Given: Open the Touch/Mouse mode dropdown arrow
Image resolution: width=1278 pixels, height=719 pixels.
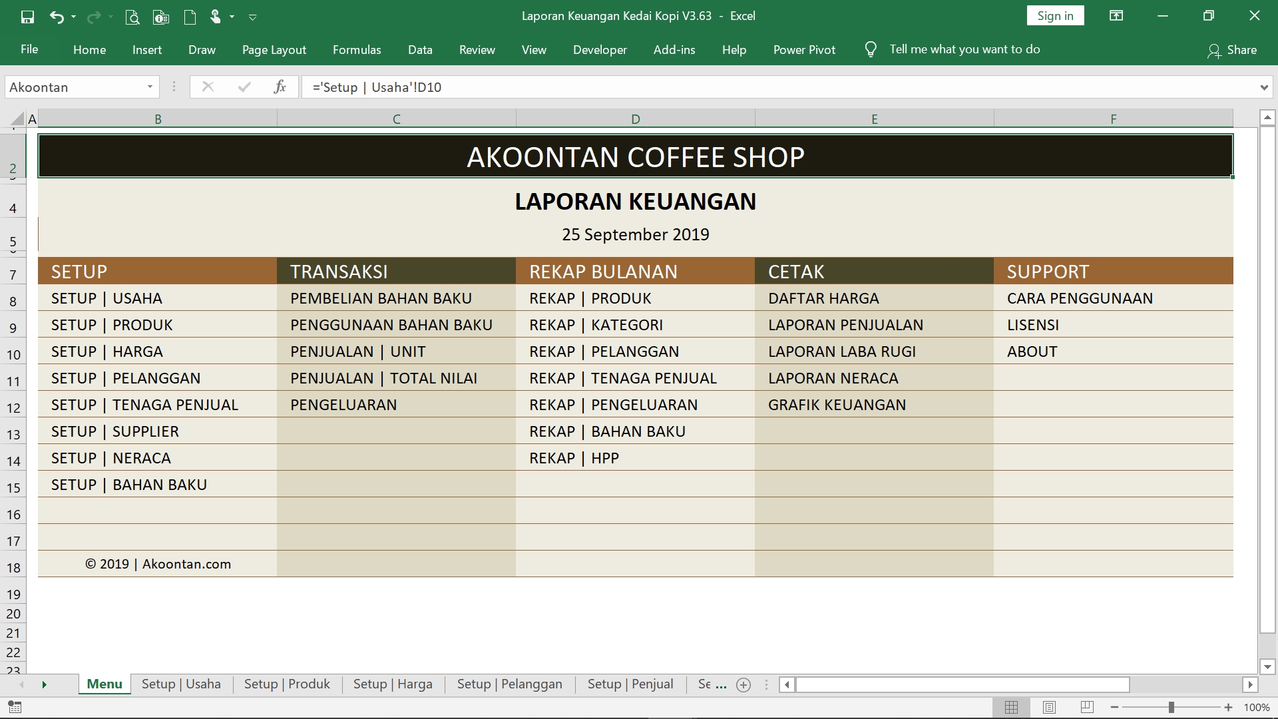Looking at the screenshot, I should (x=232, y=17).
